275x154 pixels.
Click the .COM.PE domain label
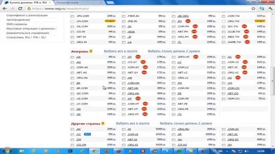pos(183,99)
